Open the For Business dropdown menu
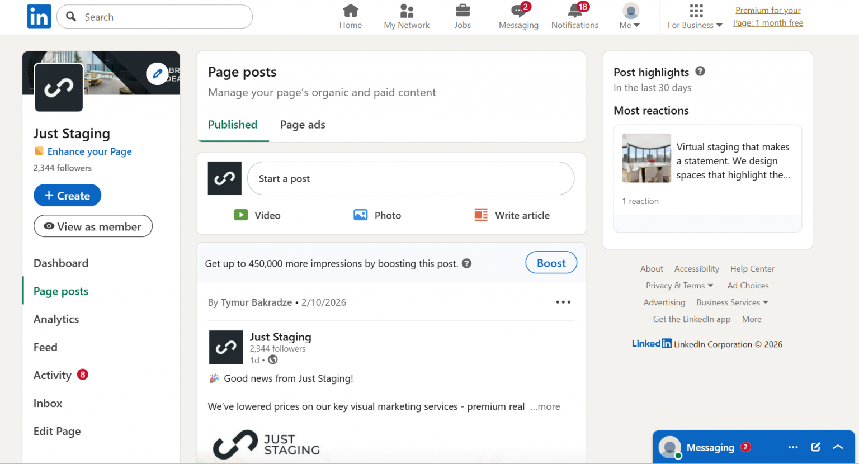This screenshot has width=859, height=464. pos(695,17)
